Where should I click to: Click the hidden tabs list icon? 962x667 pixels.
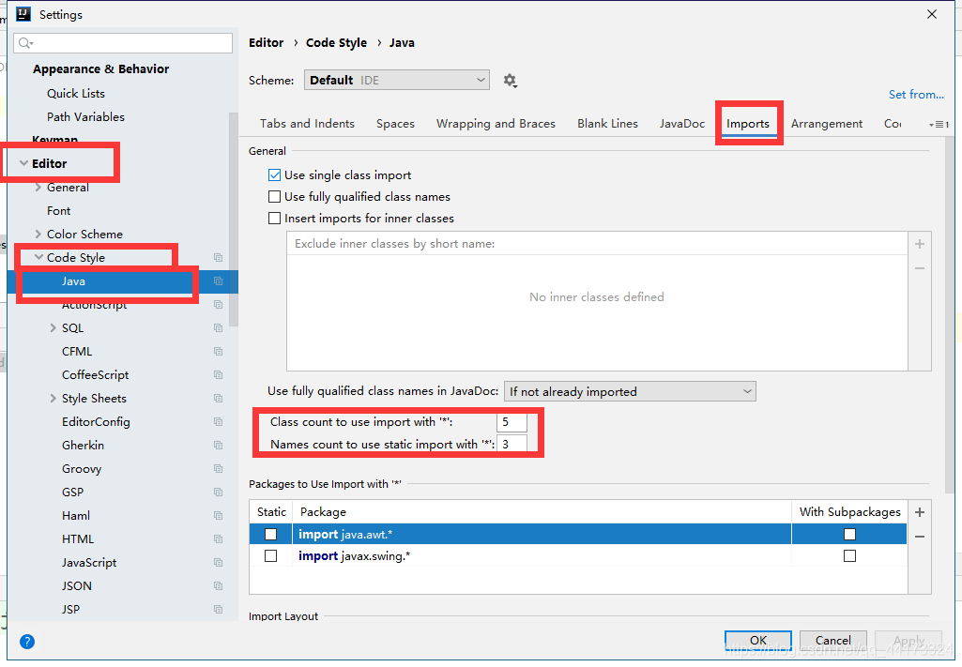click(x=939, y=125)
